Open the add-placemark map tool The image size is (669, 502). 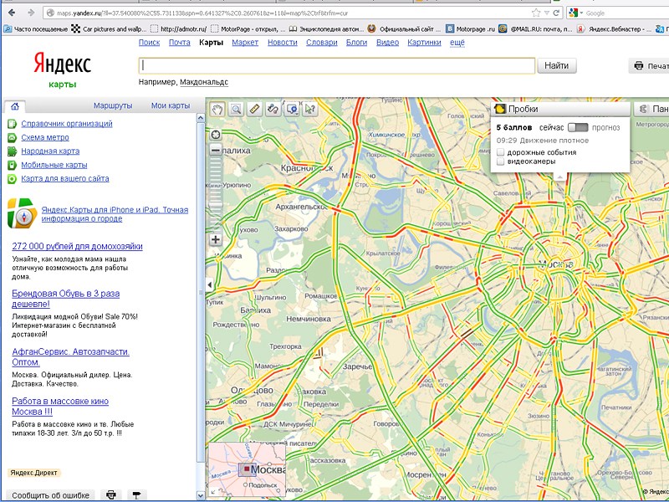click(292, 110)
